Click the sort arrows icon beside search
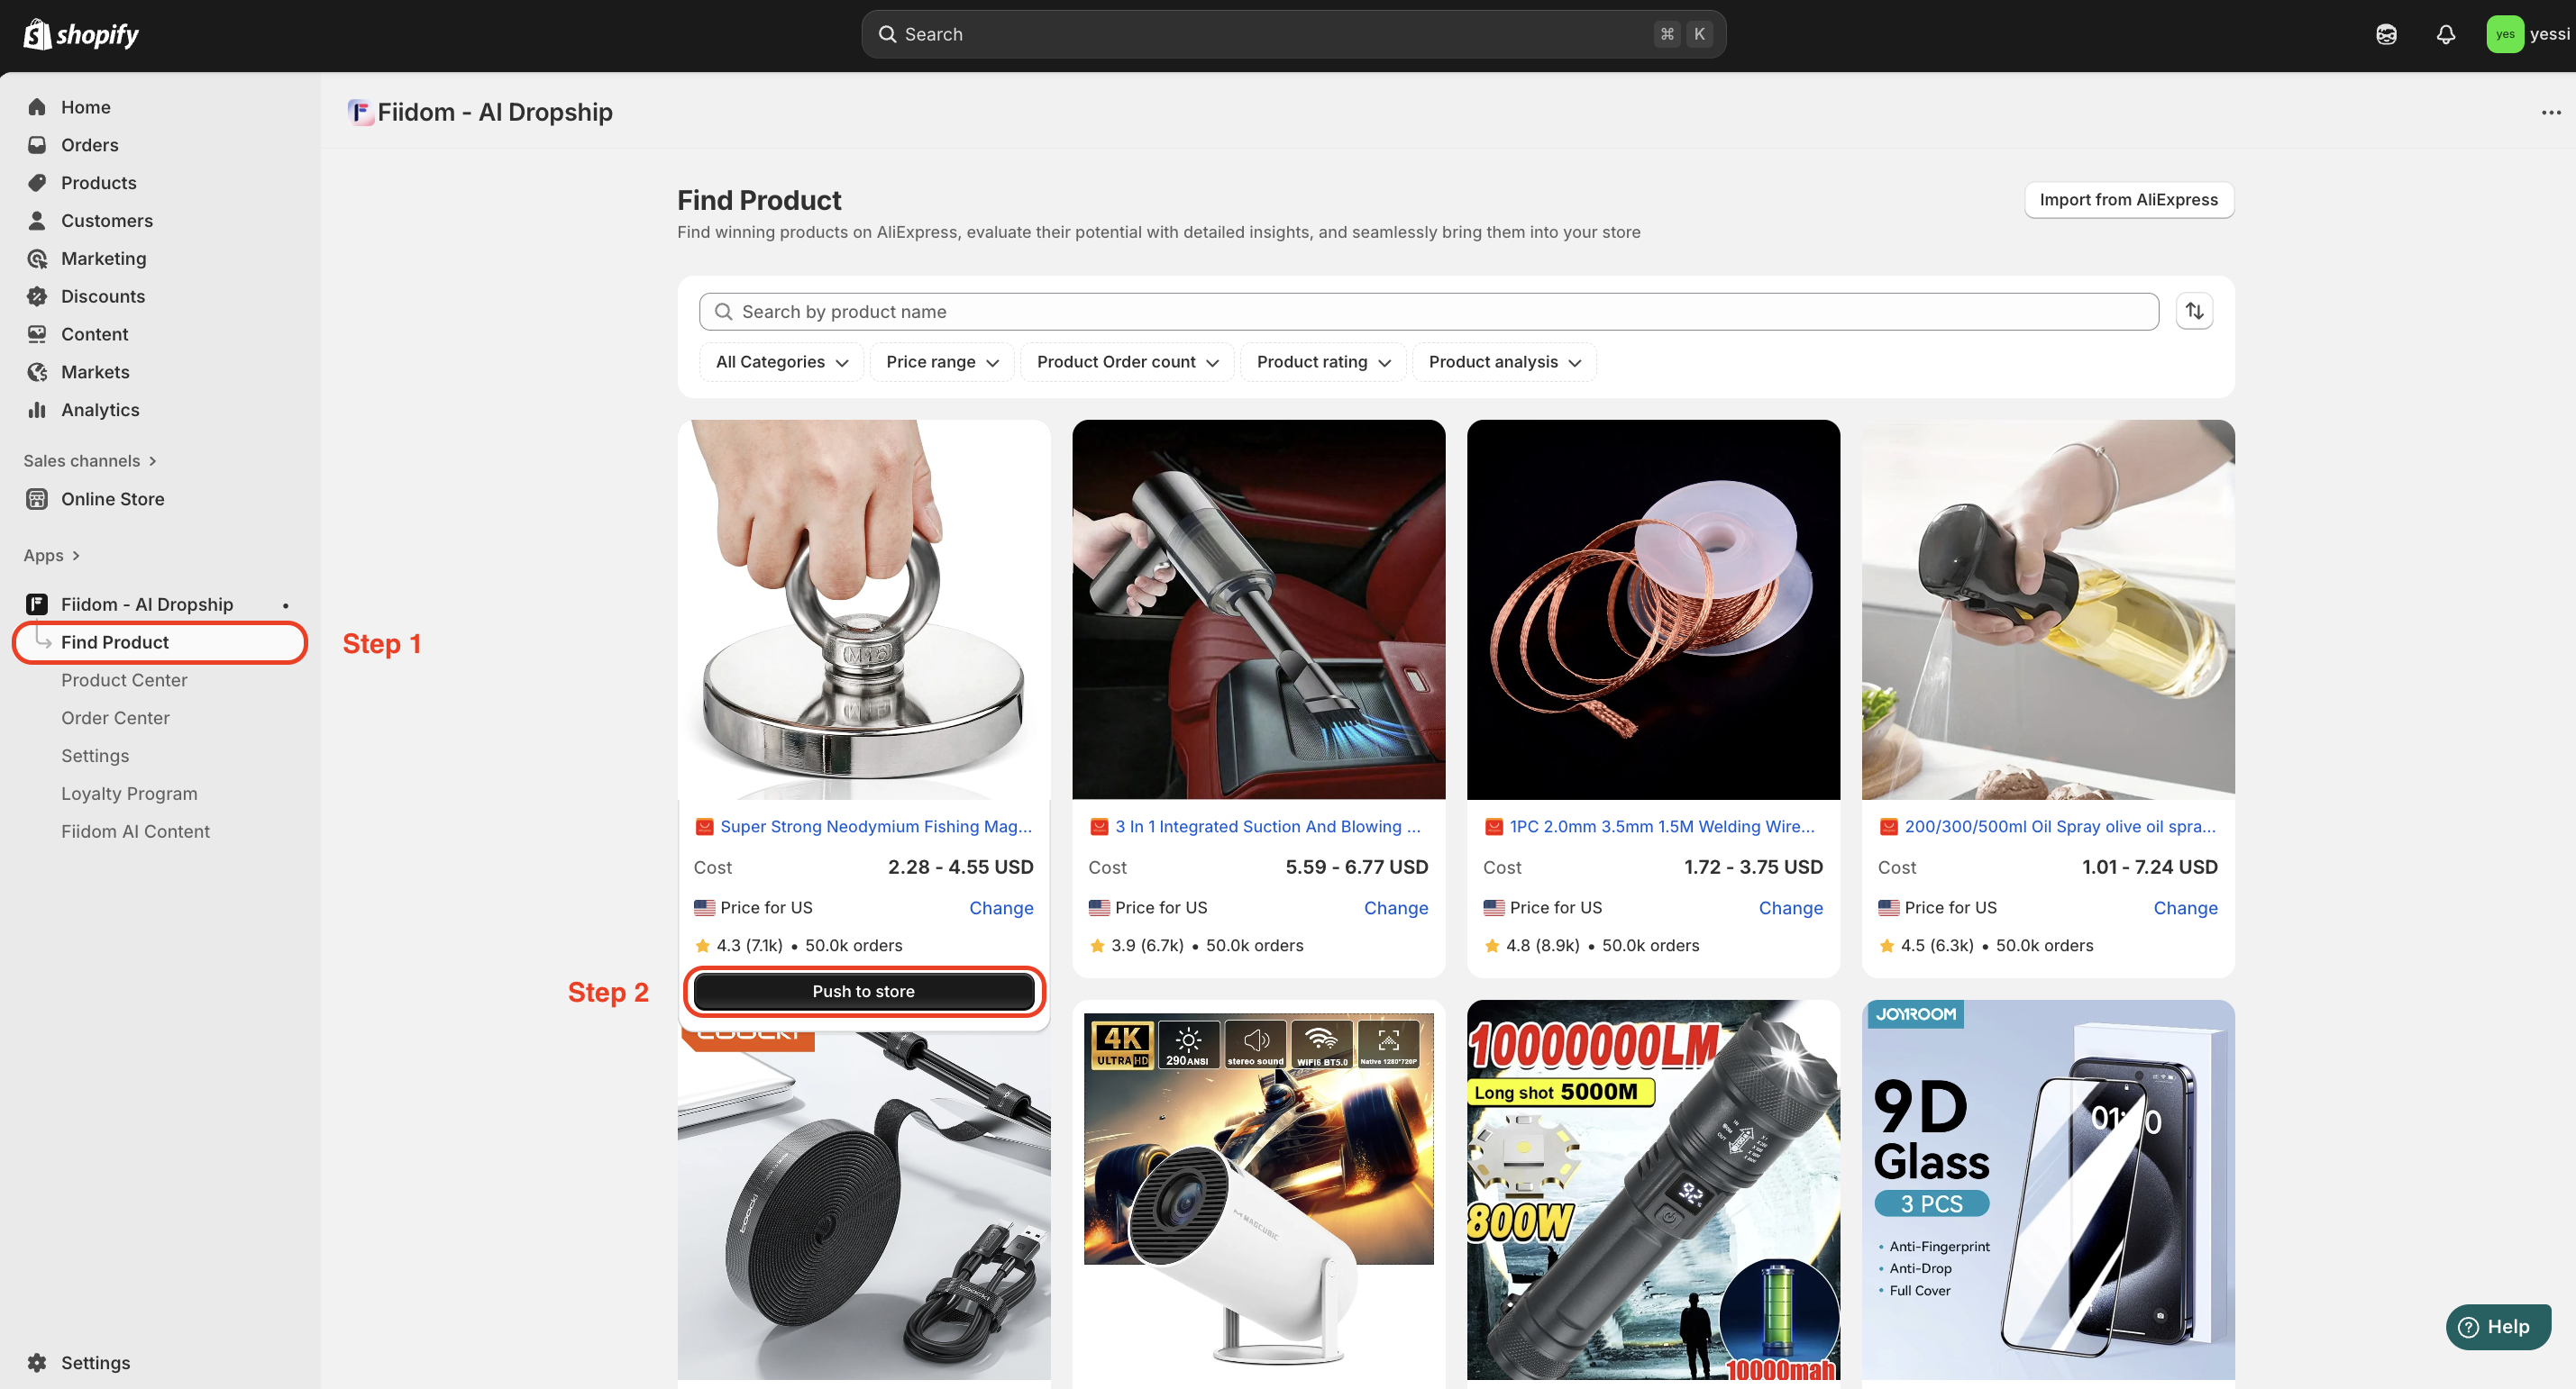Viewport: 2576px width, 1389px height. 2194,311
